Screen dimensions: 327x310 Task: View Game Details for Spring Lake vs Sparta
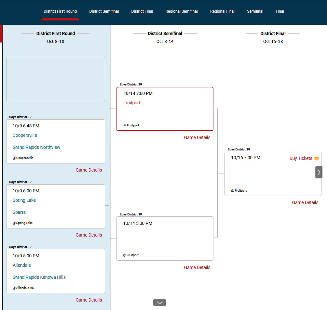(89, 235)
